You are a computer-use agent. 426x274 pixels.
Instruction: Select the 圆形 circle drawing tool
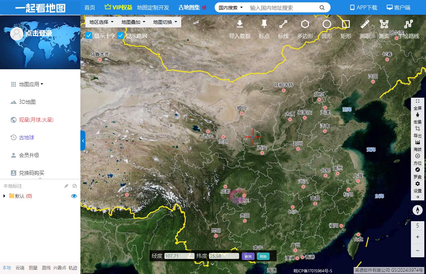[327, 24]
